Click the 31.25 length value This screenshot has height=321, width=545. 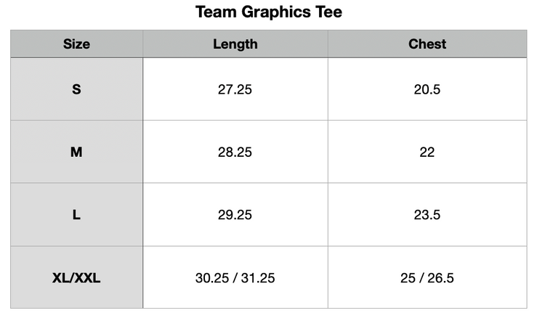[x=258, y=278]
